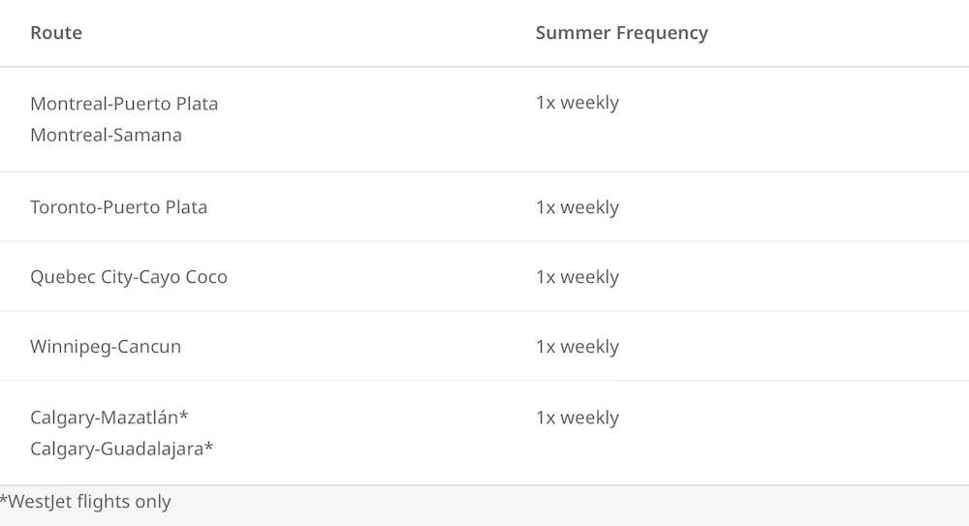
Task: Click the Quebec City-Cayo Coco 1x weekly frequency
Action: 578,277
